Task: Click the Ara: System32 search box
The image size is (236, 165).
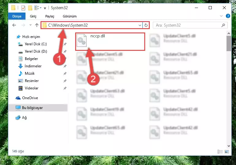Action: [x=190, y=25]
